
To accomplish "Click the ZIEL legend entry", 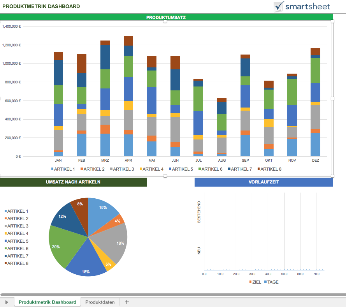I will point(255,282).
